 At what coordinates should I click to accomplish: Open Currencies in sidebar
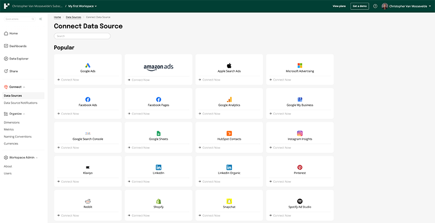pyautogui.click(x=11, y=144)
